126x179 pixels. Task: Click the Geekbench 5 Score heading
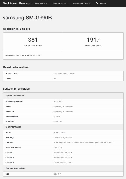click(16, 29)
